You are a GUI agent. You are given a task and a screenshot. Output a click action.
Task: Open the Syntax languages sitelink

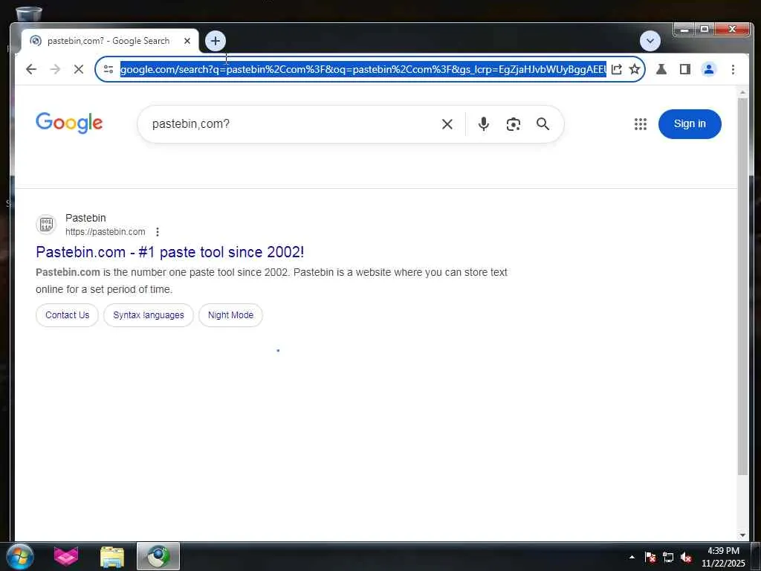[149, 315]
